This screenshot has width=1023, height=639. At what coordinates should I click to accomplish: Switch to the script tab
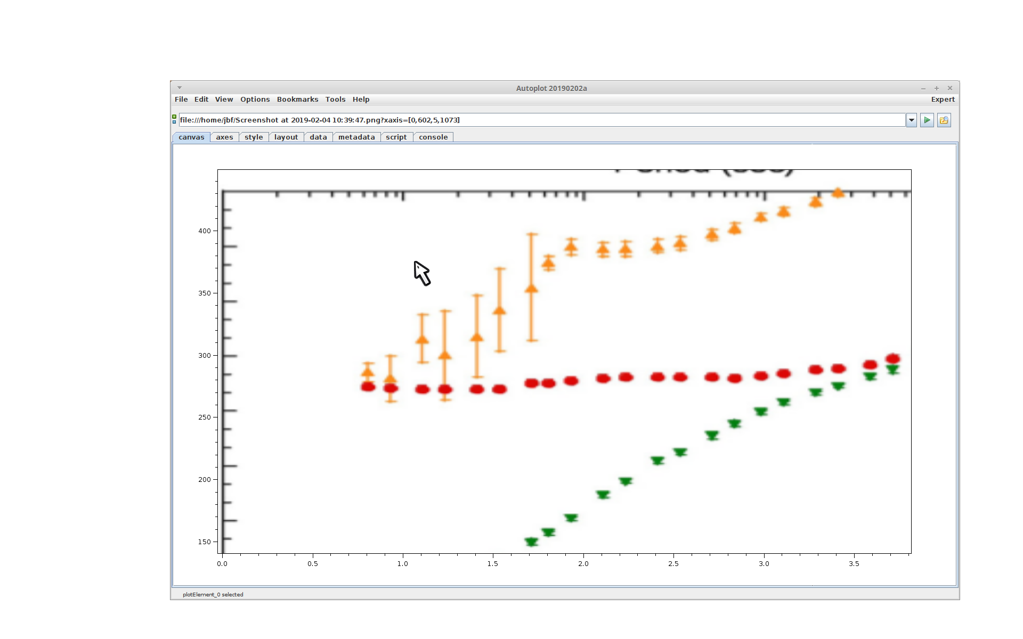[396, 137]
